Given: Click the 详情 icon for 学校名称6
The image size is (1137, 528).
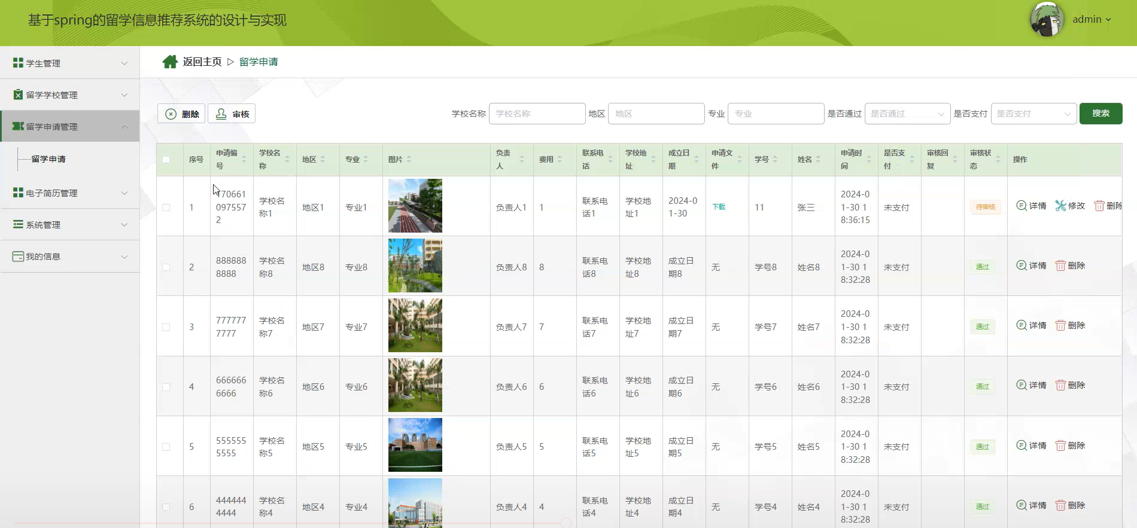Looking at the screenshot, I should [1022, 385].
